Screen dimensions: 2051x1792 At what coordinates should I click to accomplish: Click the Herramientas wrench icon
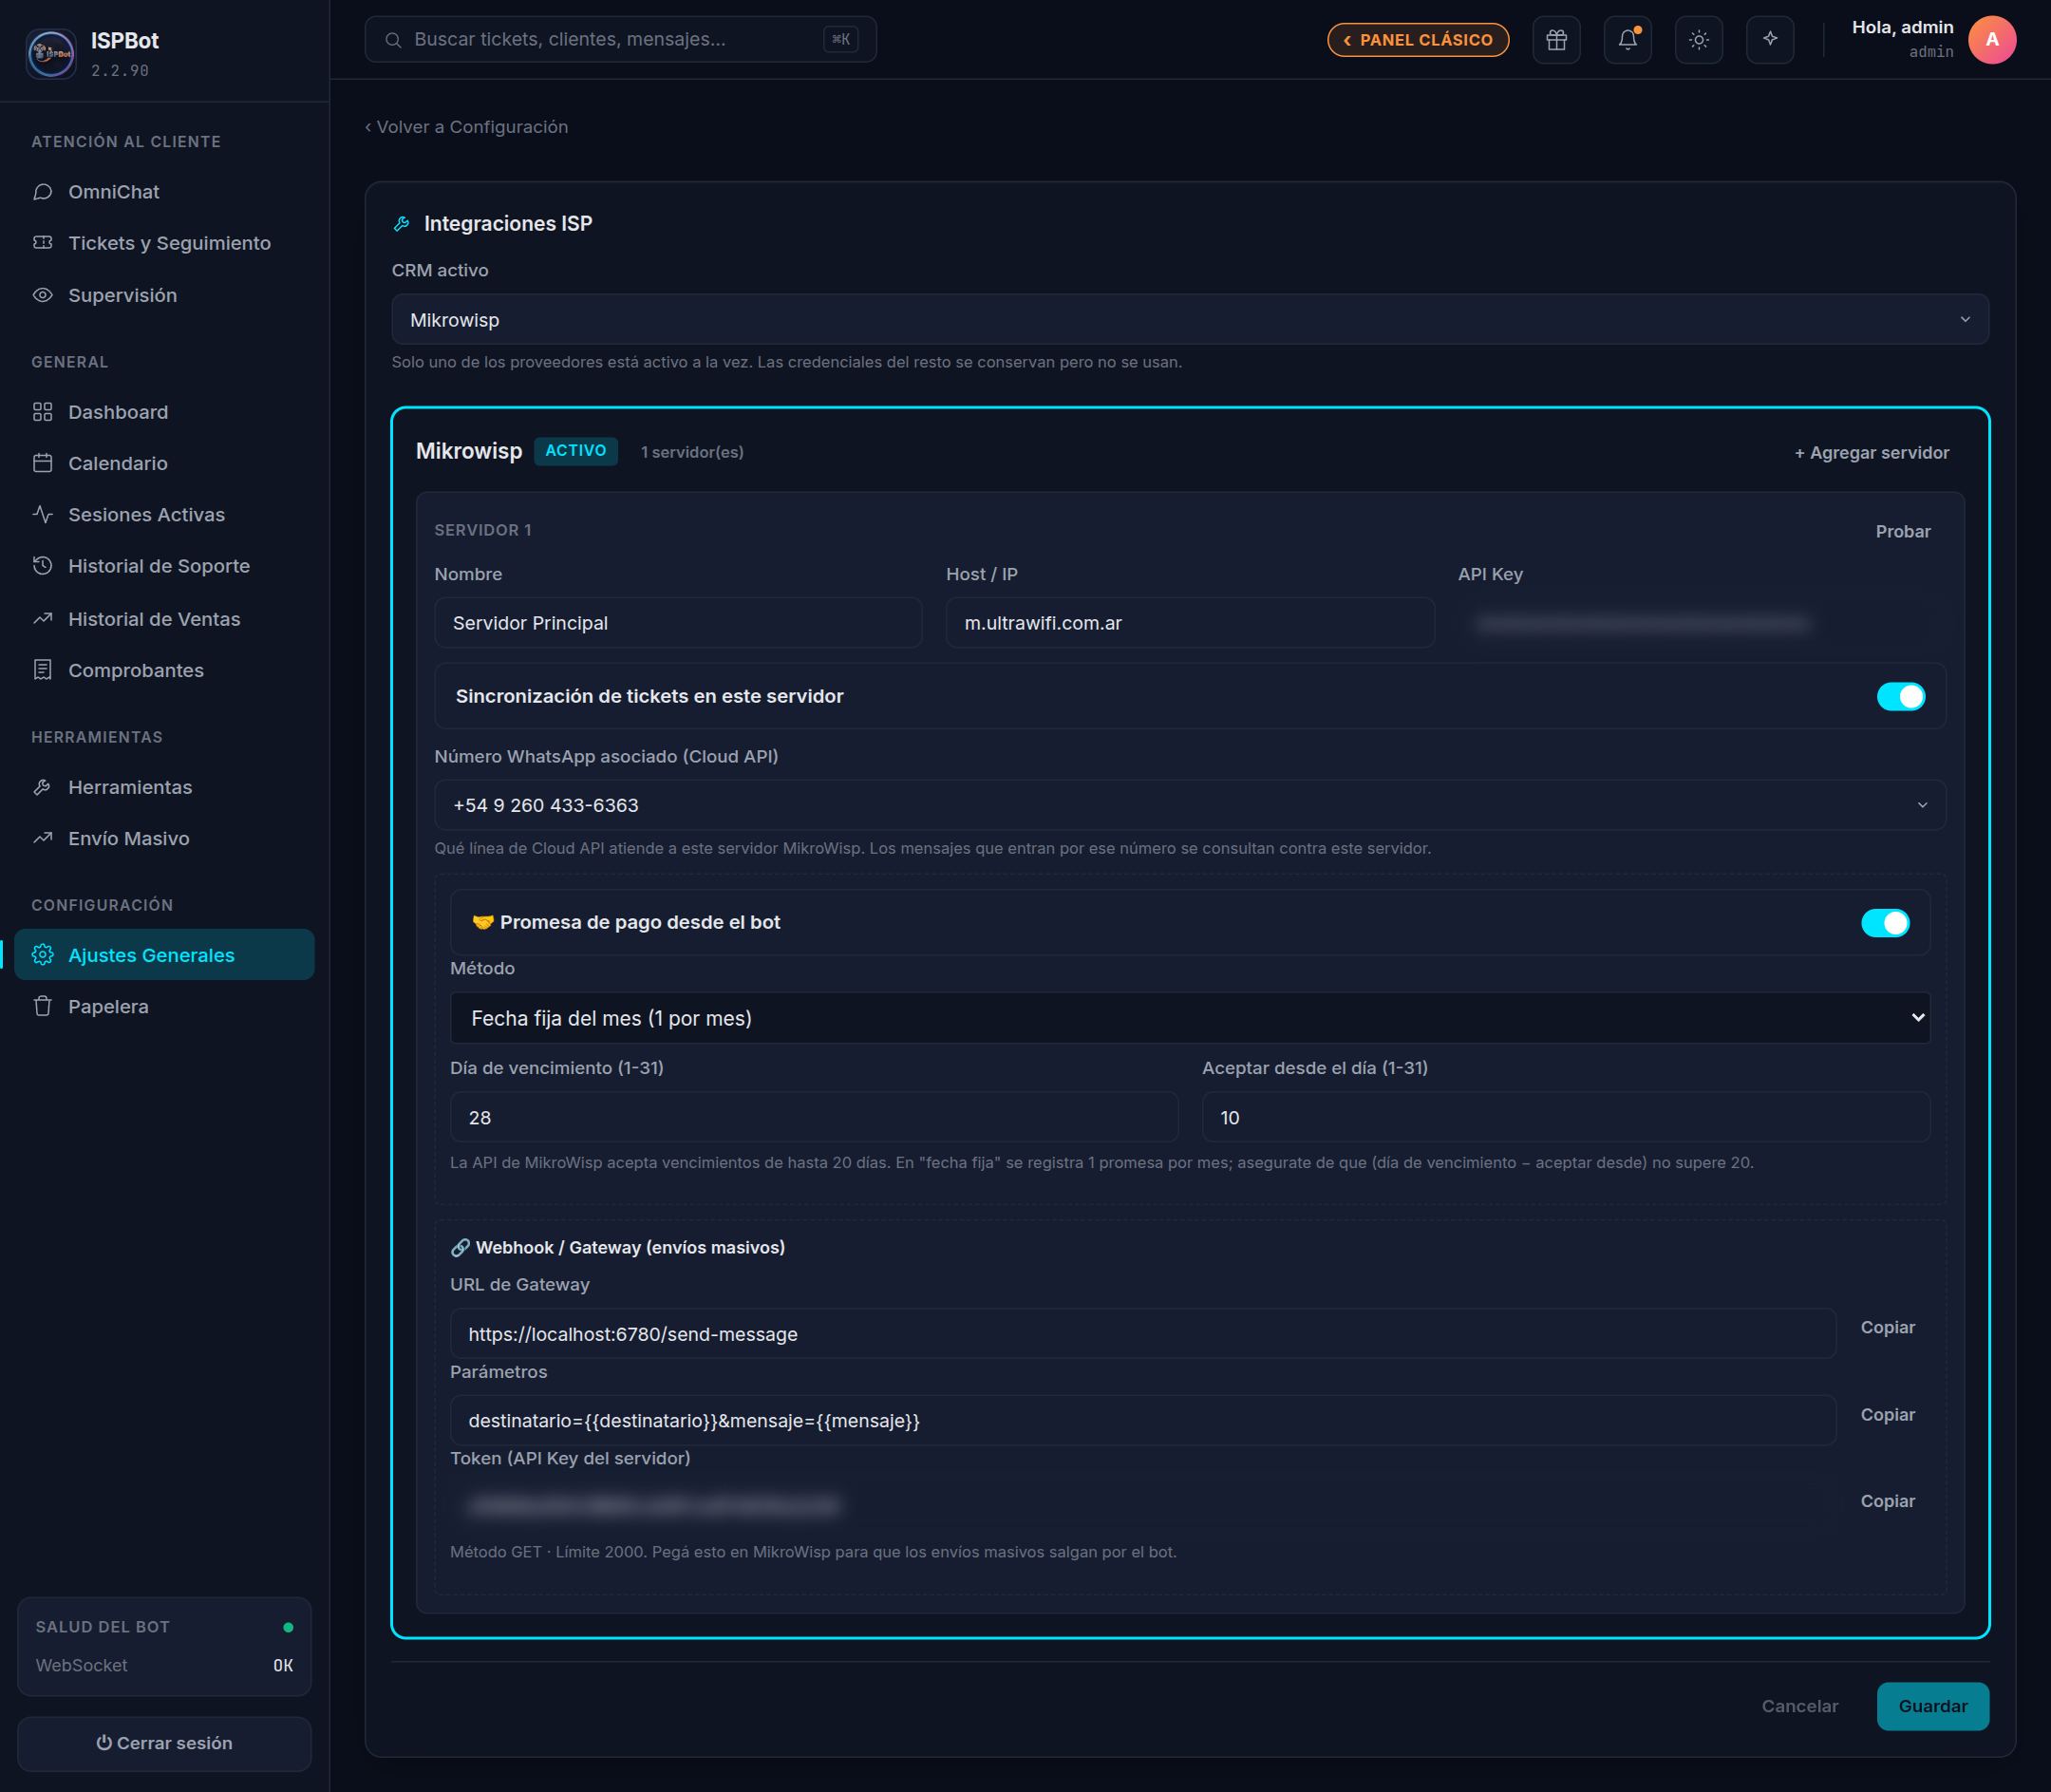click(42, 787)
